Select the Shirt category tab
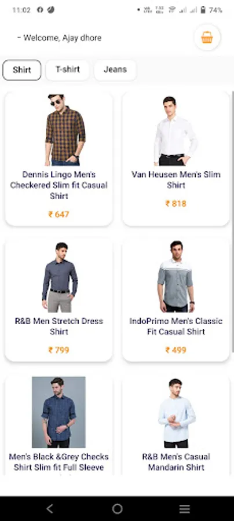 tap(22, 70)
